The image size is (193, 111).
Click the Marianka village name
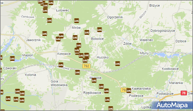(x=176, y=83)
